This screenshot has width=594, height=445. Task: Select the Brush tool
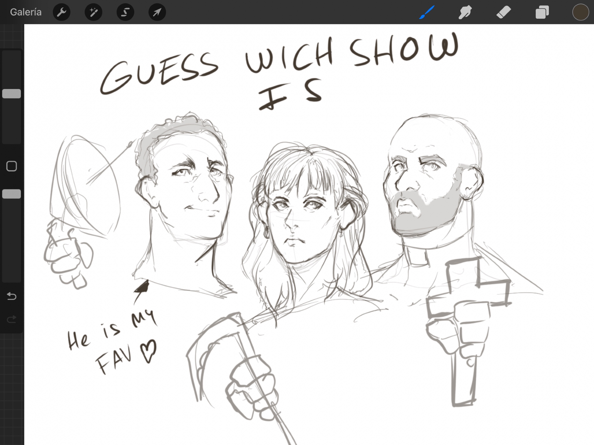coord(427,12)
